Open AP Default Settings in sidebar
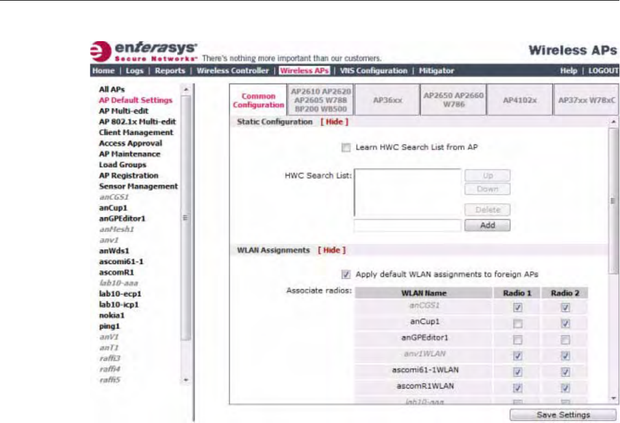Screen dimensions: 620x423 click(x=136, y=100)
